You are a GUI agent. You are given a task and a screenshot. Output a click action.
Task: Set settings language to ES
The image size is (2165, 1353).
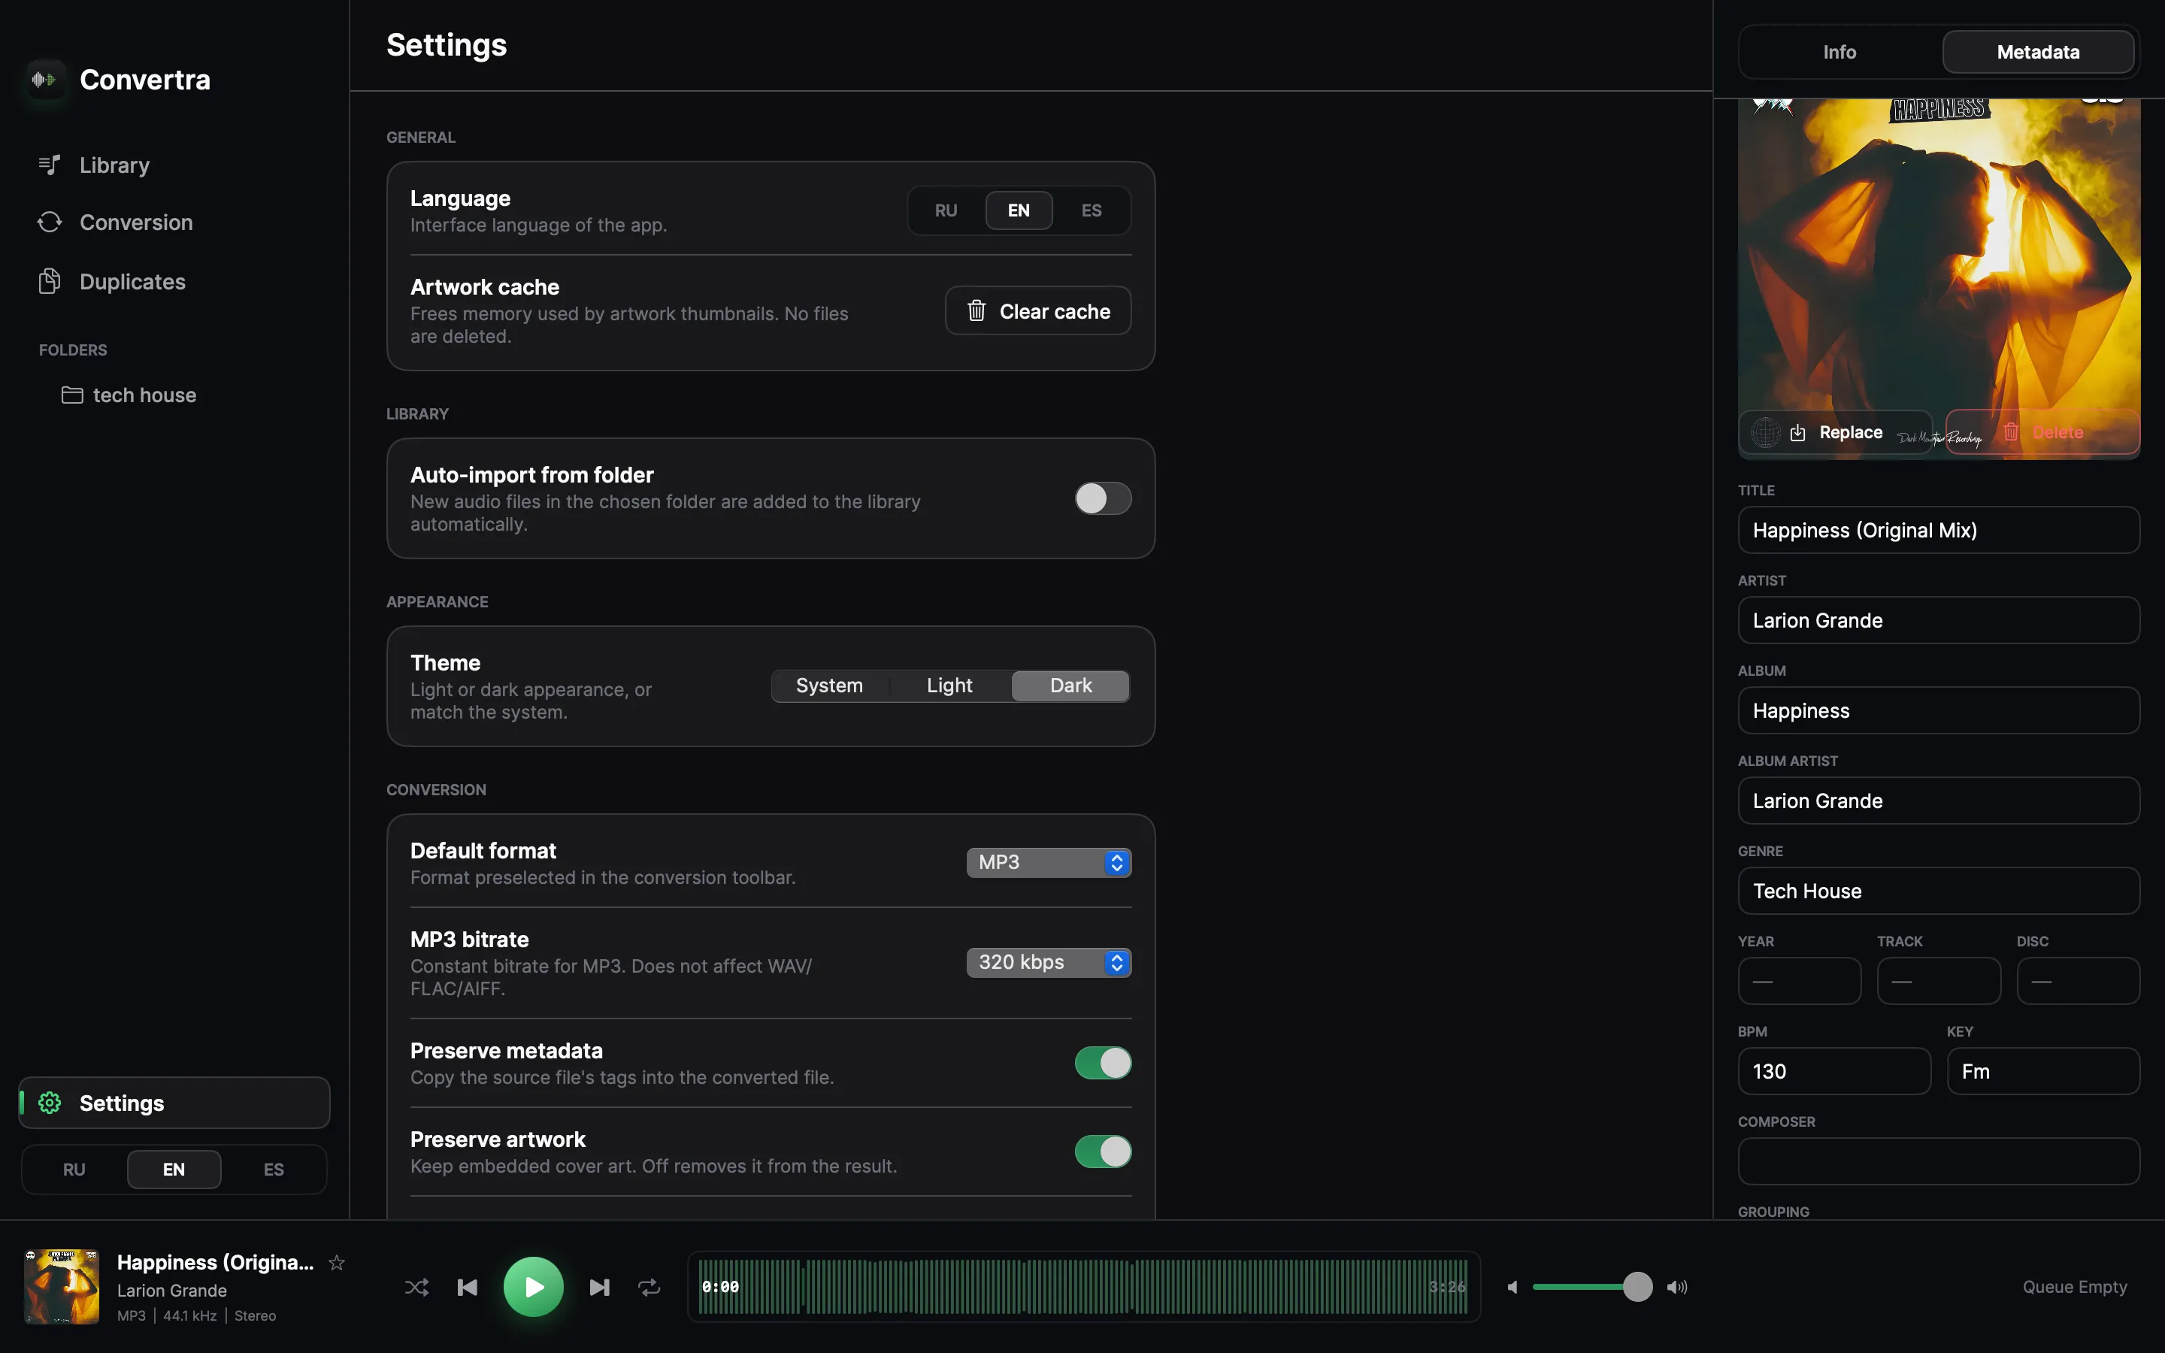tap(1092, 210)
